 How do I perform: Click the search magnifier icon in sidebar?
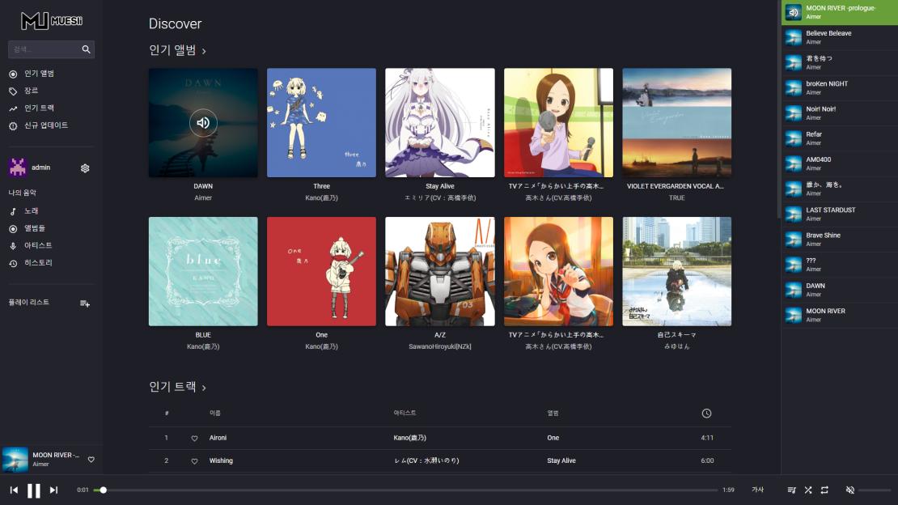[x=86, y=49]
